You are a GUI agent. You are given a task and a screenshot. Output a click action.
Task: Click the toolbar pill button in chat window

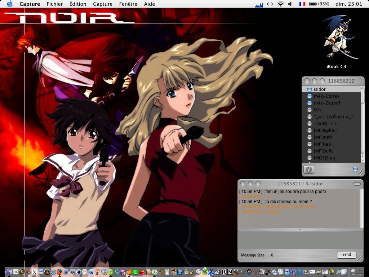pos(357,184)
